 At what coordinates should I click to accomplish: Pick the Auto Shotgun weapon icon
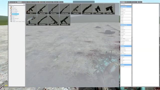[53, 9]
